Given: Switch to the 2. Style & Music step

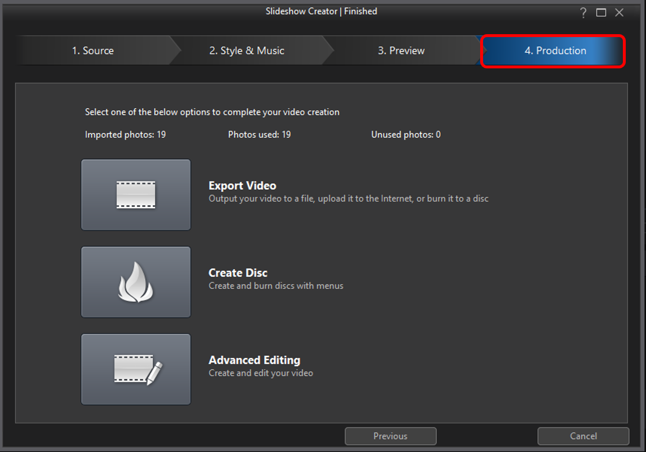Looking at the screenshot, I should (x=247, y=51).
